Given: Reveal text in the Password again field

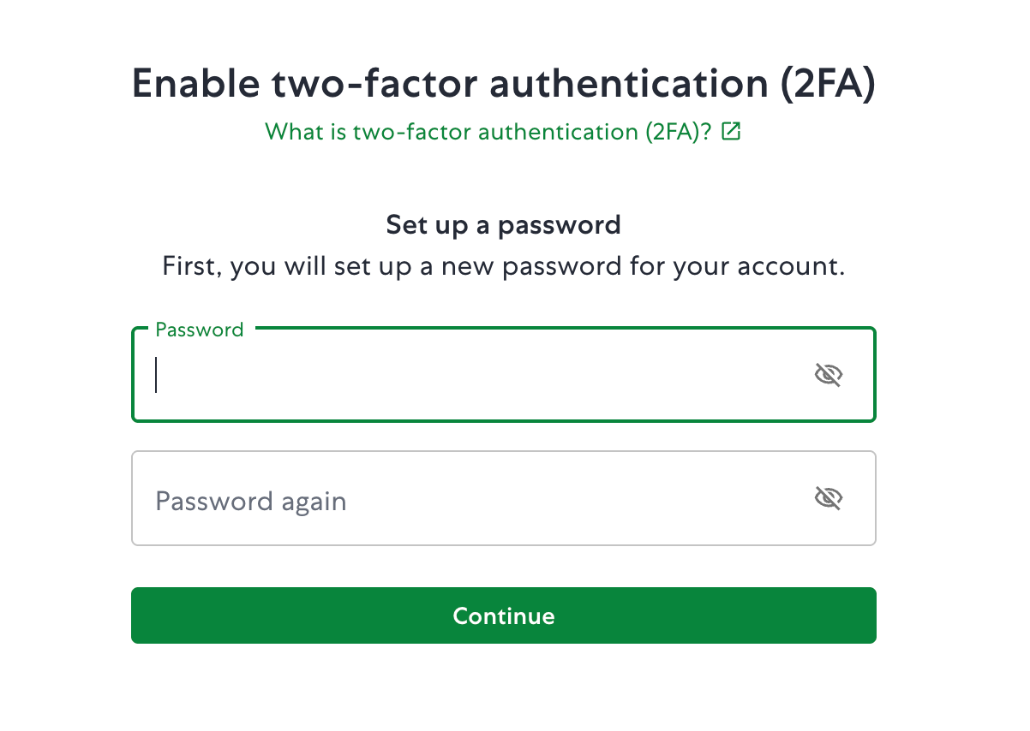Looking at the screenshot, I should click(x=828, y=498).
